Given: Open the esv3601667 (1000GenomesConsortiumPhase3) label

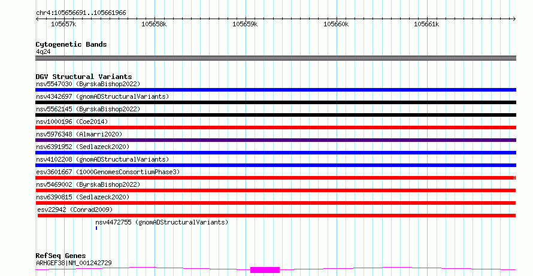Looking at the screenshot, I should click(108, 172).
